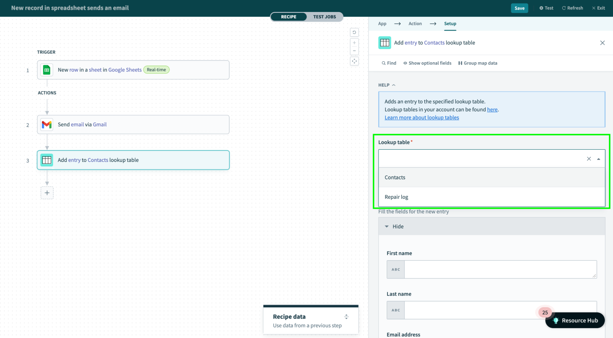613x338 pixels.
Task: Toggle Group map data
Action: (x=478, y=63)
